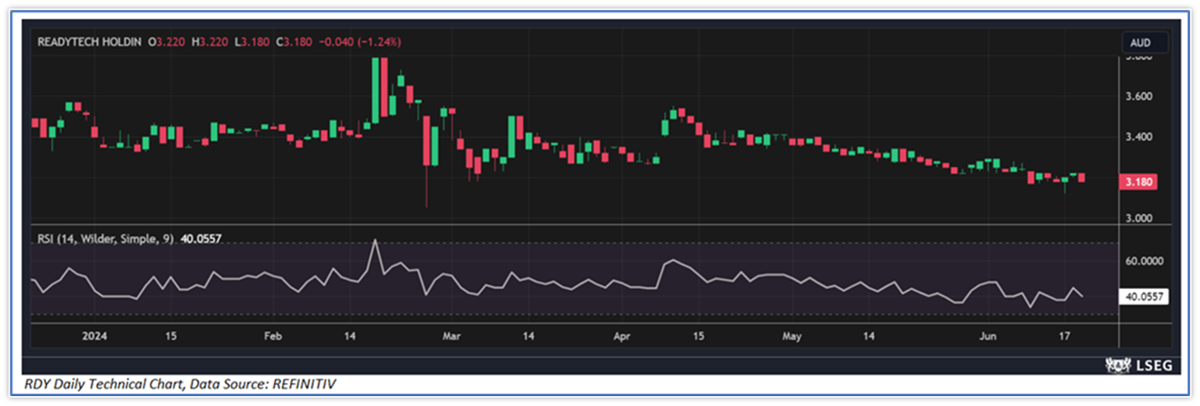Click the RDY Daily Technical Chart caption
The image size is (1200, 406).
tap(180, 384)
